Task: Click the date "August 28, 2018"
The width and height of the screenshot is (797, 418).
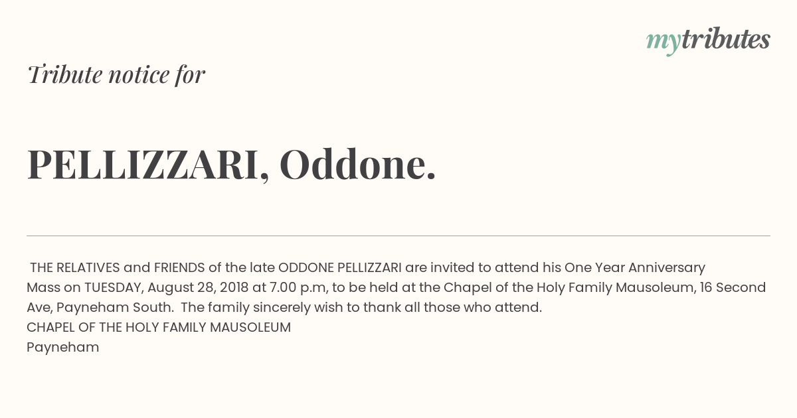Action: point(198,287)
